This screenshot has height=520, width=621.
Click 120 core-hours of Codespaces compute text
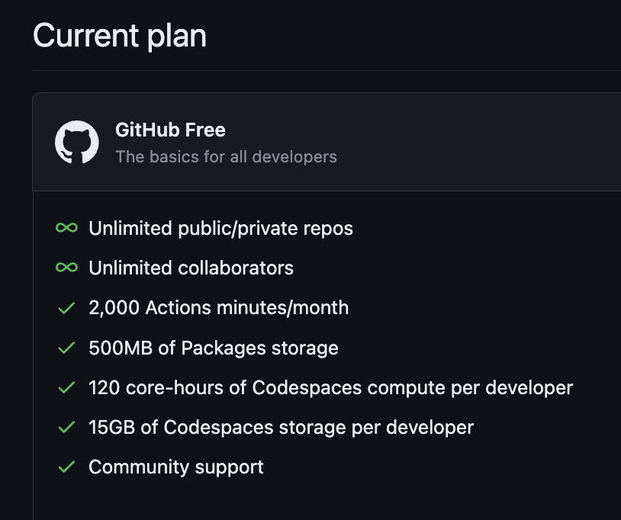point(330,388)
